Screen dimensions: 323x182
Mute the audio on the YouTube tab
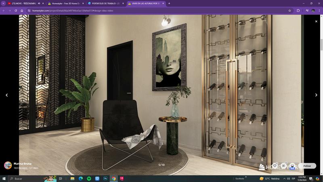click(x=39, y=4)
